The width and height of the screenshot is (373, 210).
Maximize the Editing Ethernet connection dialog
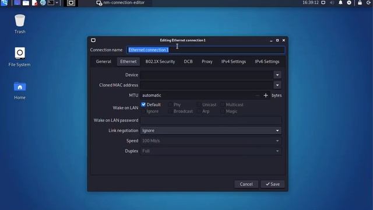tap(277, 40)
